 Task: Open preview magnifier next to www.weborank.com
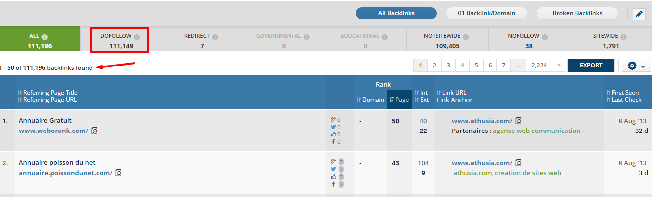94,131
